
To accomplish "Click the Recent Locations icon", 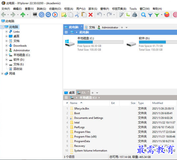I will (55, 15).
